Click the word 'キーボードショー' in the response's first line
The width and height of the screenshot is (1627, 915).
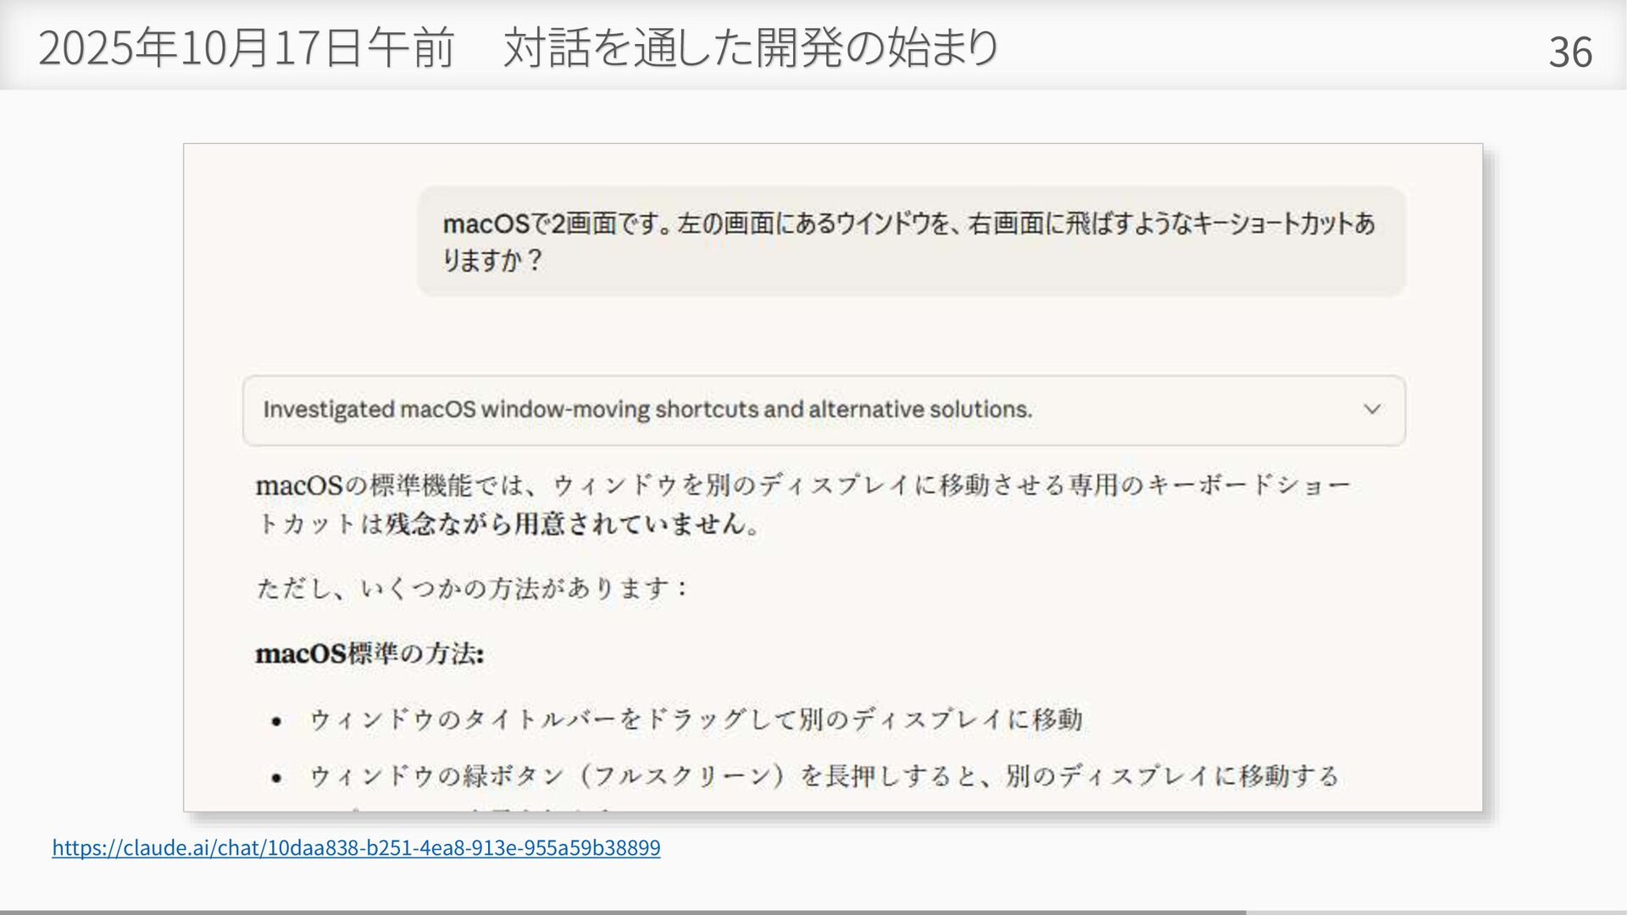tap(1247, 485)
